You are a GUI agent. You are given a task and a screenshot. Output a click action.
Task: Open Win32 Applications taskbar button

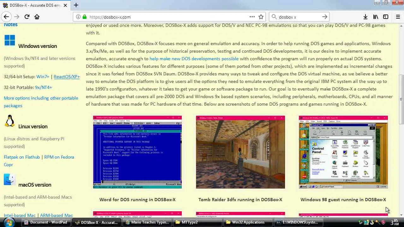pos(248,222)
